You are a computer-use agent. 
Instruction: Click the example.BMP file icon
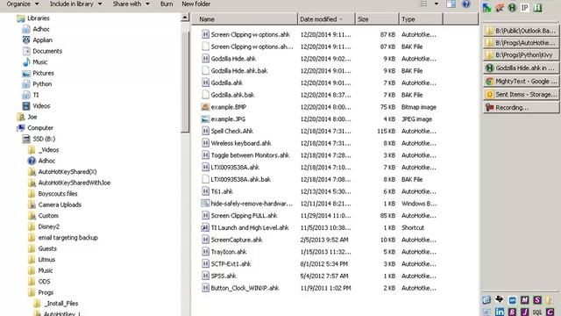[x=205, y=107]
